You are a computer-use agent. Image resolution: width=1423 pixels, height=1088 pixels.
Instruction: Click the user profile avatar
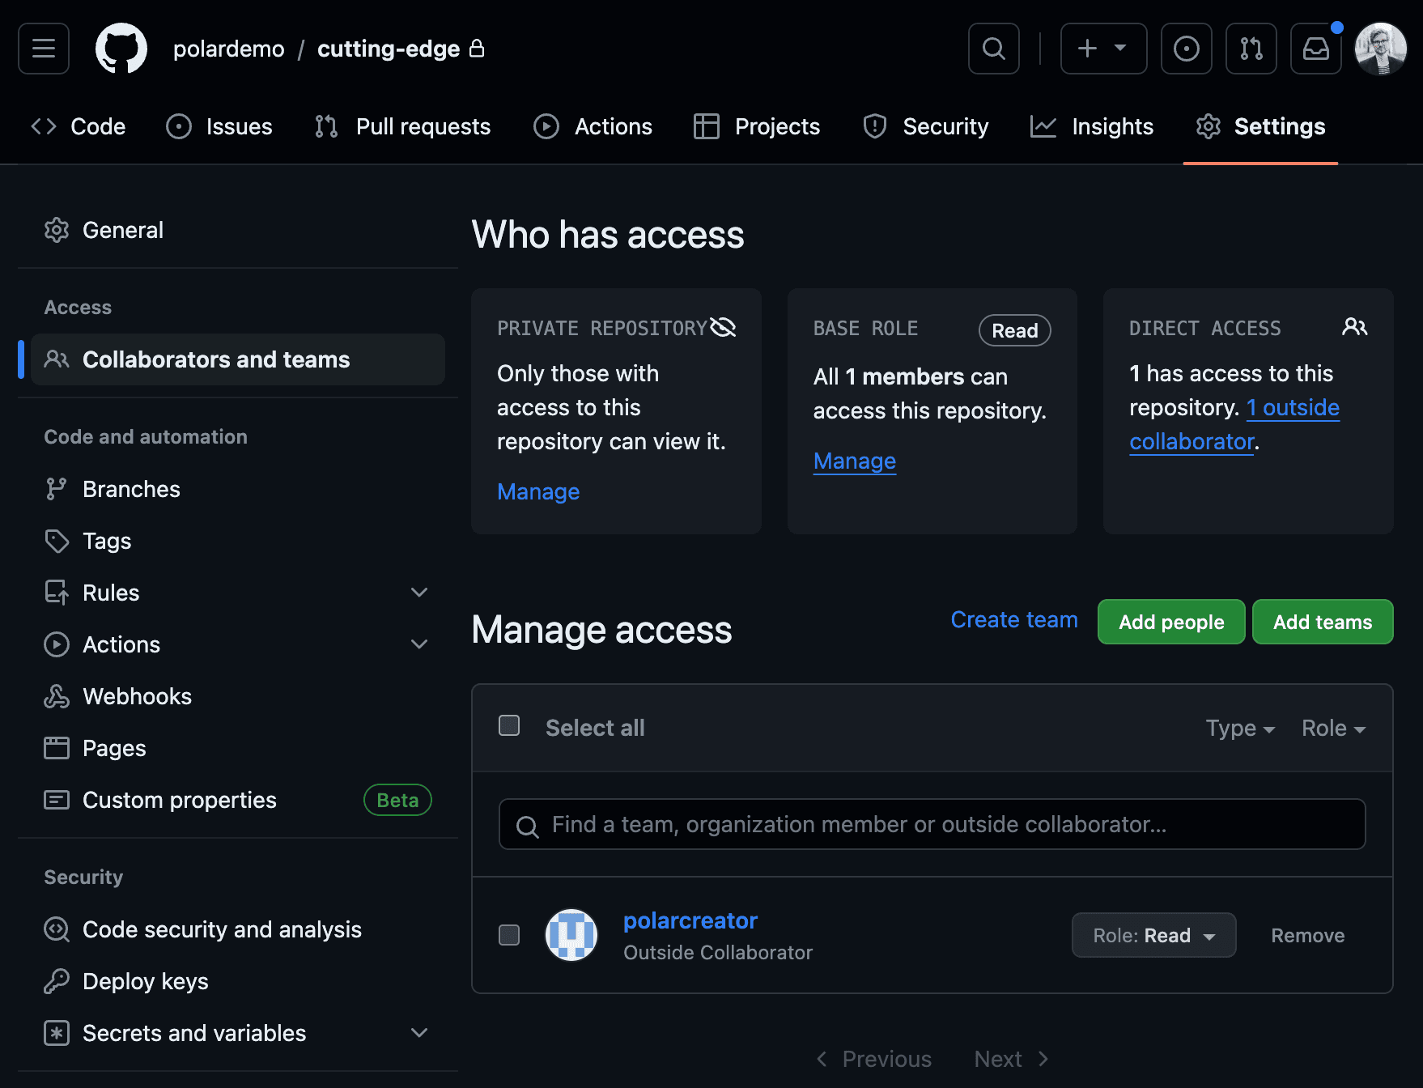coord(1380,49)
